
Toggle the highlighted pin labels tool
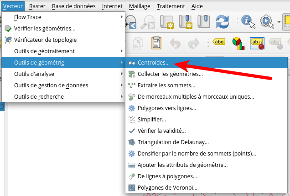click(x=257, y=43)
